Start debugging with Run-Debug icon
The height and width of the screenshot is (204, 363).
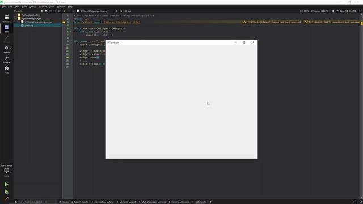tap(6, 192)
